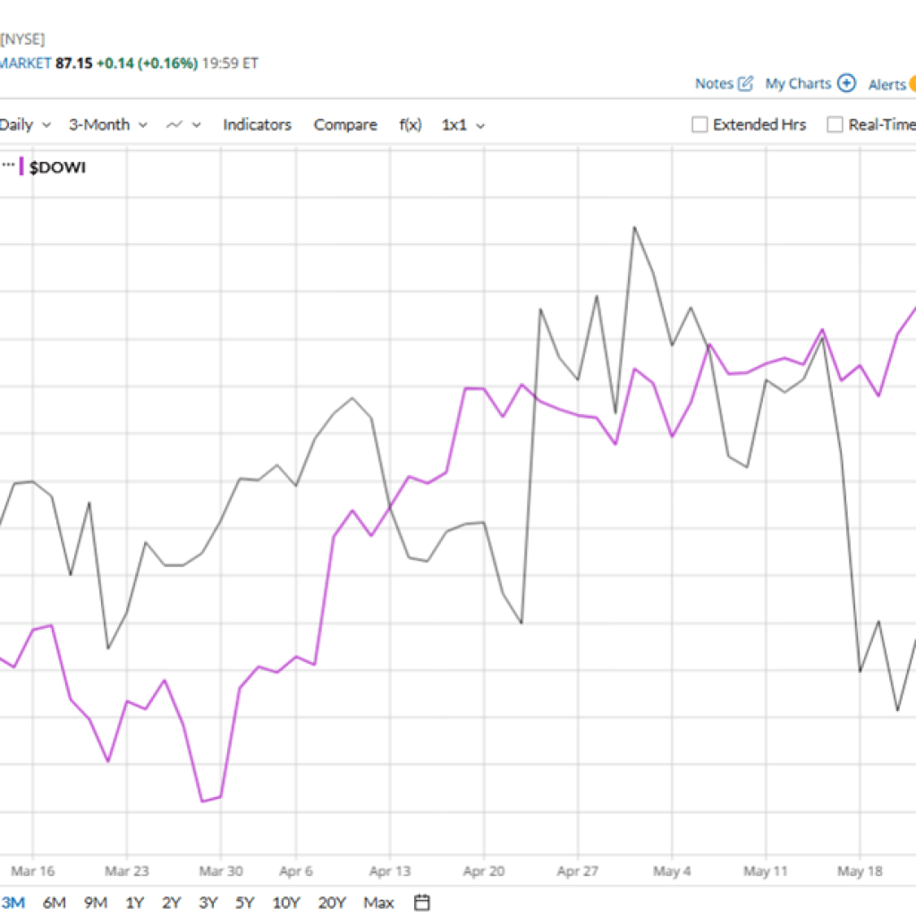Image resolution: width=916 pixels, height=916 pixels.
Task: Open the 1x1 grid layout dropdown
Action: (x=462, y=125)
